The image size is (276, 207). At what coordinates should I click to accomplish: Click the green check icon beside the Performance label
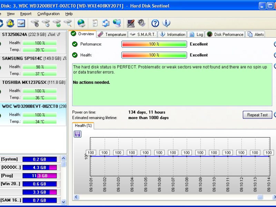(x=75, y=44)
